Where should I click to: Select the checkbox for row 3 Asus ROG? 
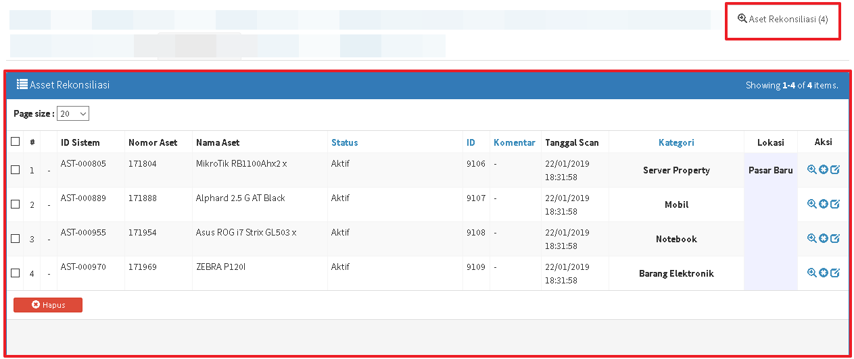(x=16, y=239)
